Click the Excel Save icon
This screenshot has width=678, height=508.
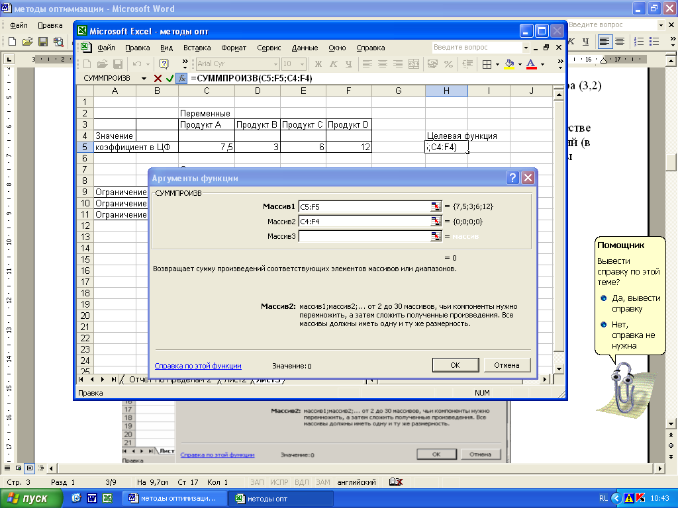(117, 64)
